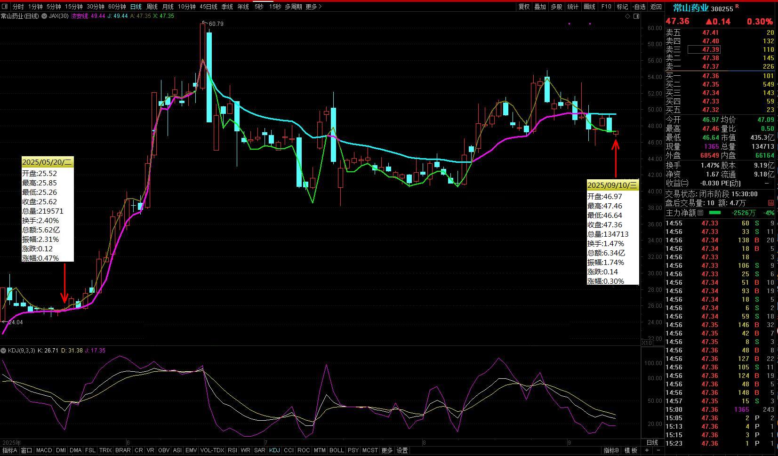Switch indicator to TRIX
This screenshot has width=778, height=456.
coord(105,450)
